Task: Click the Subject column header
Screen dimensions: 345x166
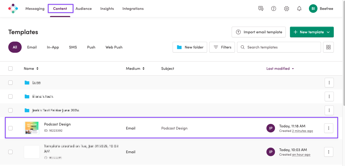Action: (168, 68)
